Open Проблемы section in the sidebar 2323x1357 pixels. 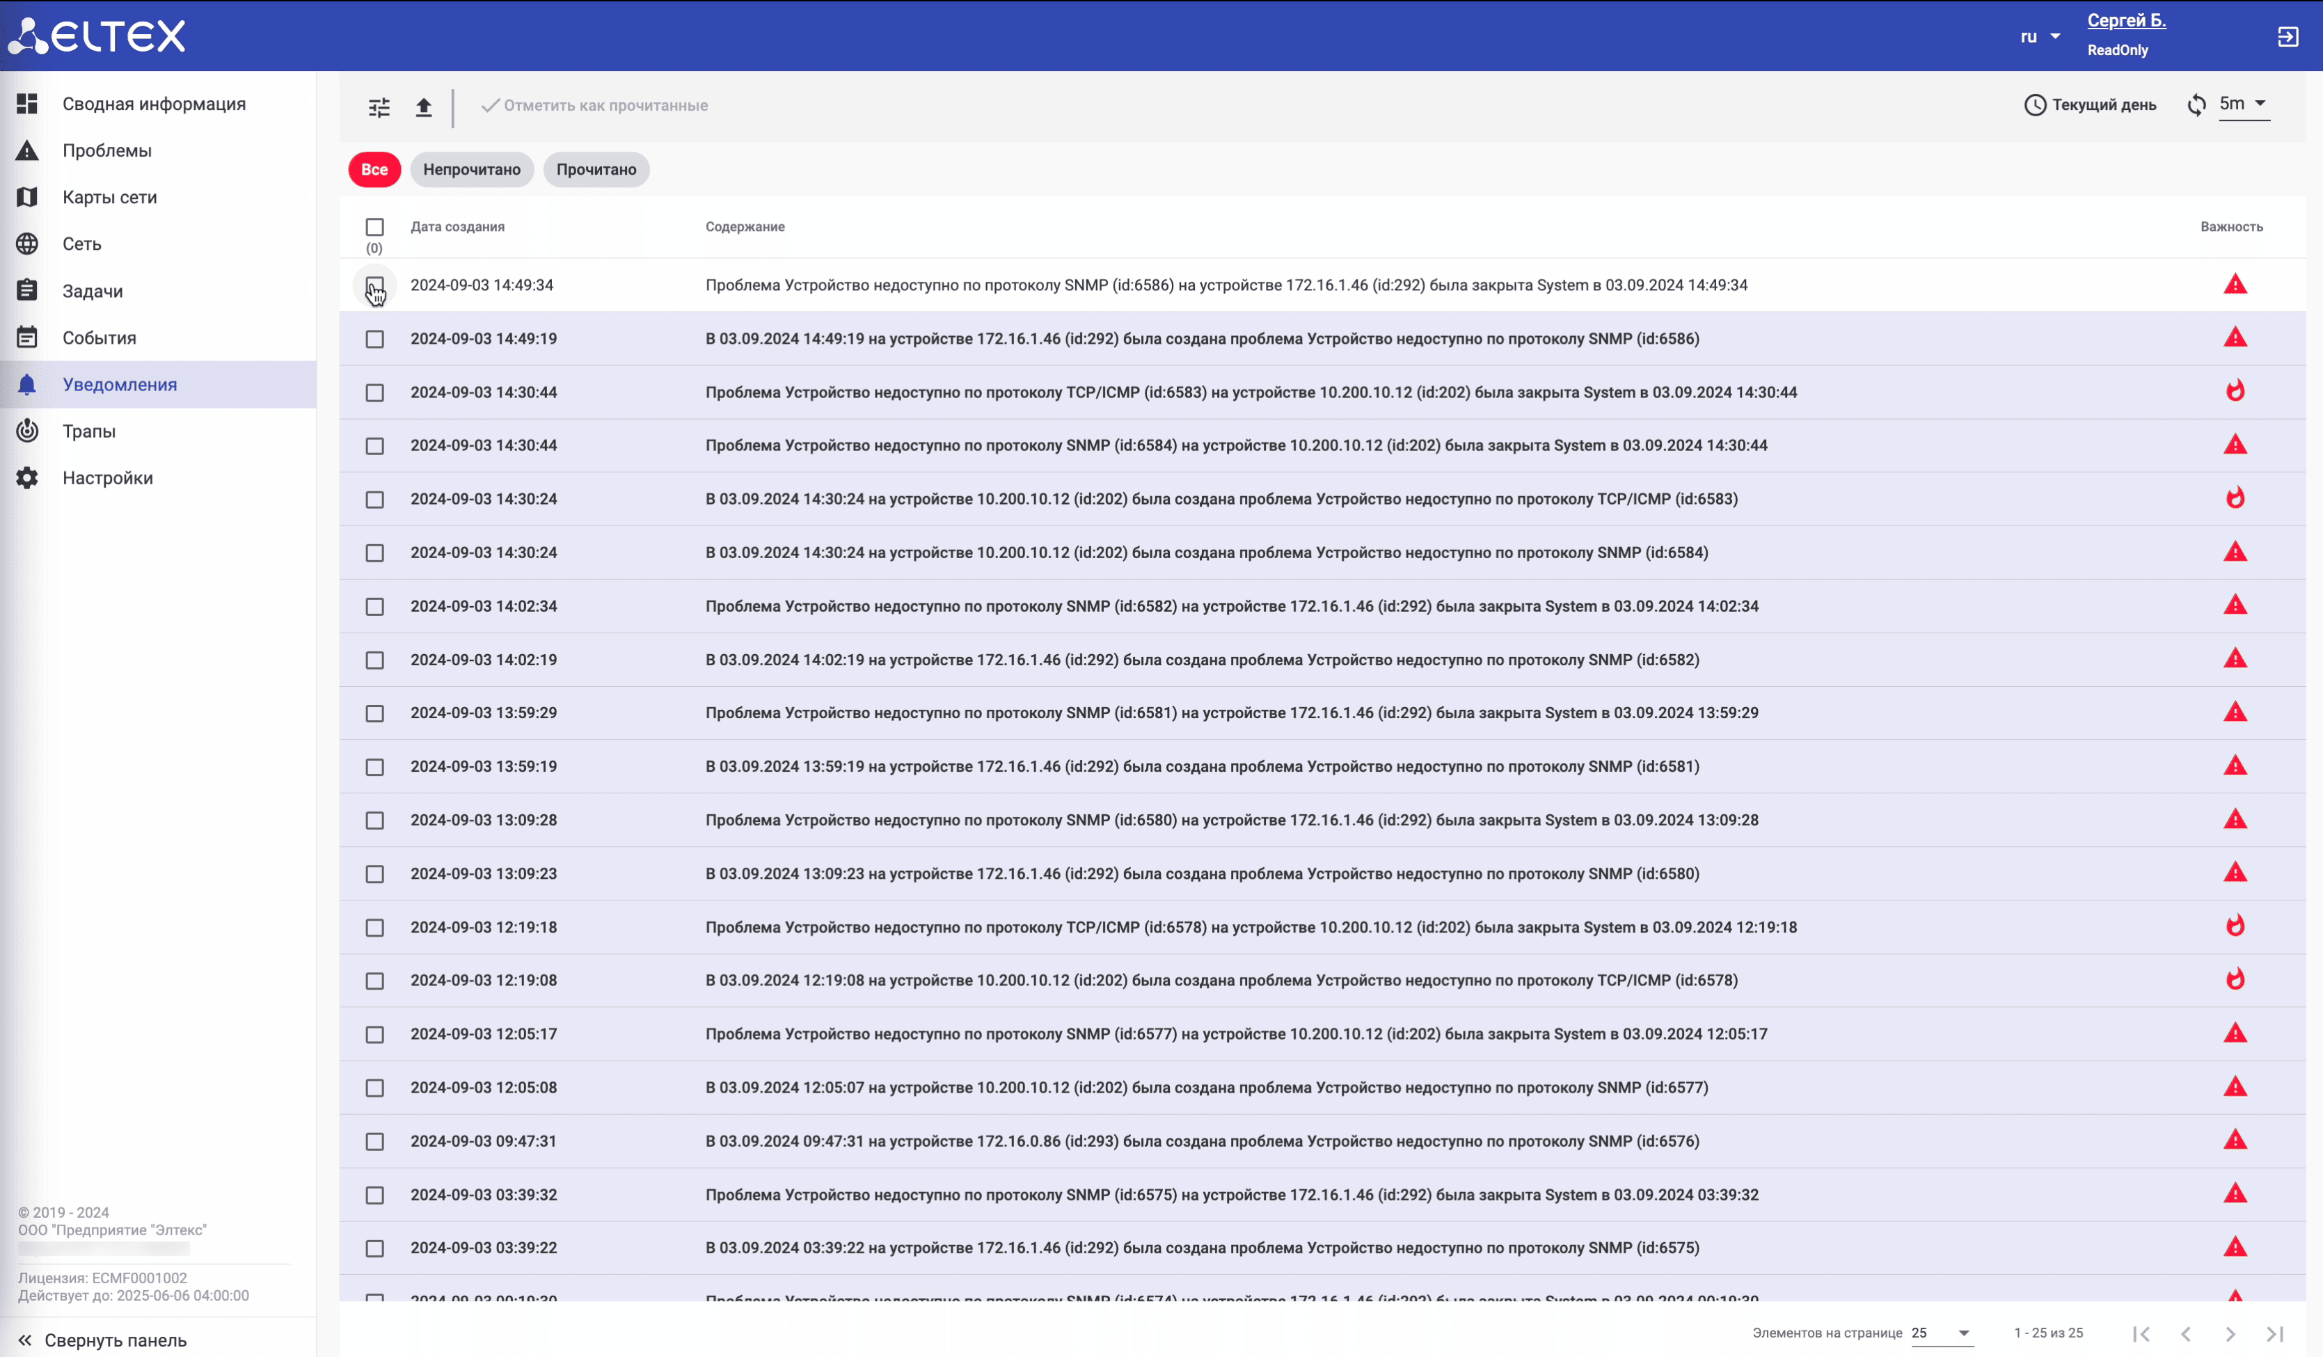tap(106, 150)
